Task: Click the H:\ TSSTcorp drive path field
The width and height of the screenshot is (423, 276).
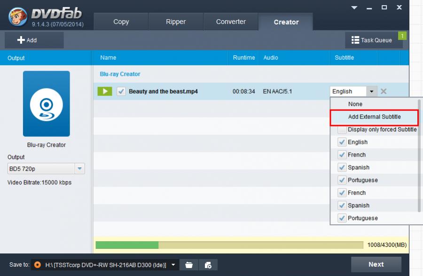Action: coord(106,265)
